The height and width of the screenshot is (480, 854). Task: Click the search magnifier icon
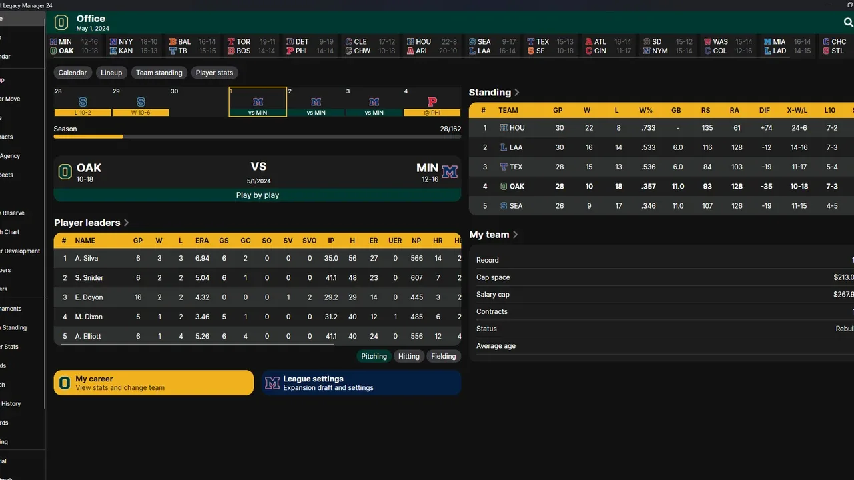pyautogui.click(x=848, y=23)
